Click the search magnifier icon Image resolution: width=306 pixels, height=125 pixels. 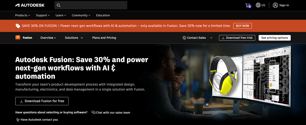point(59,5)
